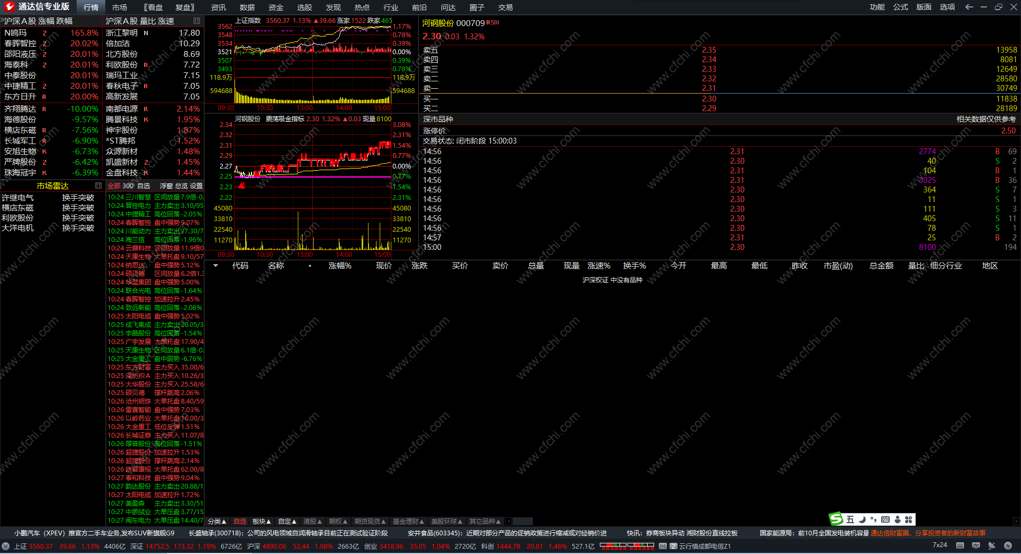Click the 涨速 ranking link in the list header
This screenshot has width=1021, height=554.
click(x=166, y=21)
